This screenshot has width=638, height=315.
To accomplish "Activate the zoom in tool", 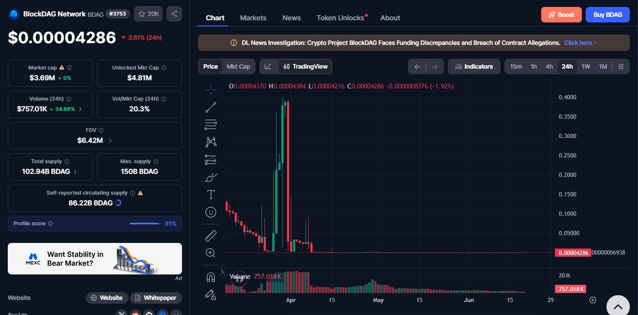I will coord(211,253).
